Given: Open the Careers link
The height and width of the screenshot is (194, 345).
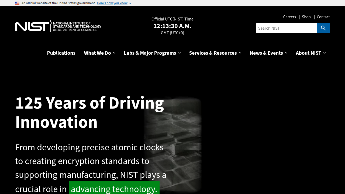Looking at the screenshot, I should pos(289,17).
